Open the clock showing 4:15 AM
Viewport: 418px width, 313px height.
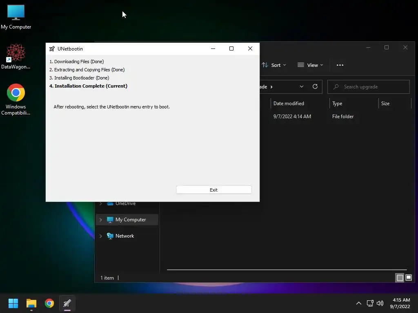[x=400, y=303]
